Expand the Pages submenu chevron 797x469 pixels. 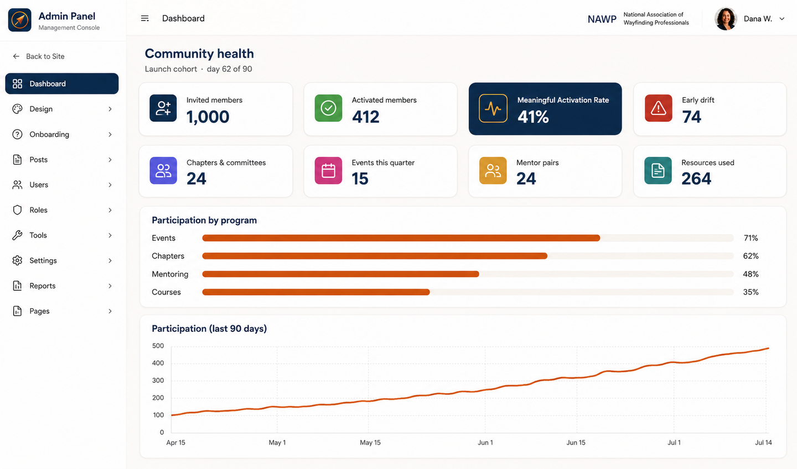pyautogui.click(x=110, y=311)
